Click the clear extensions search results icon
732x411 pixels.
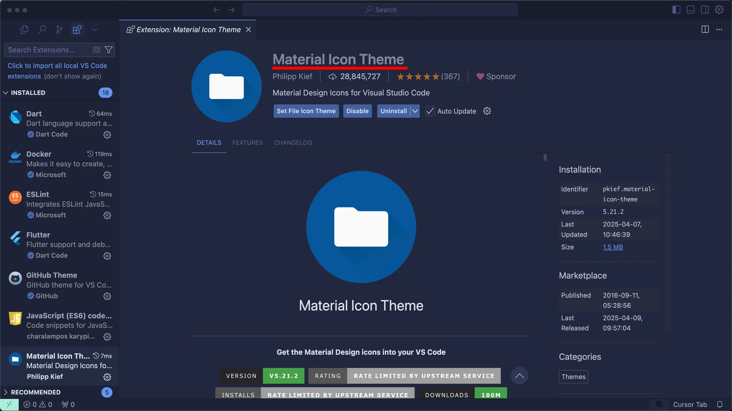(x=97, y=50)
